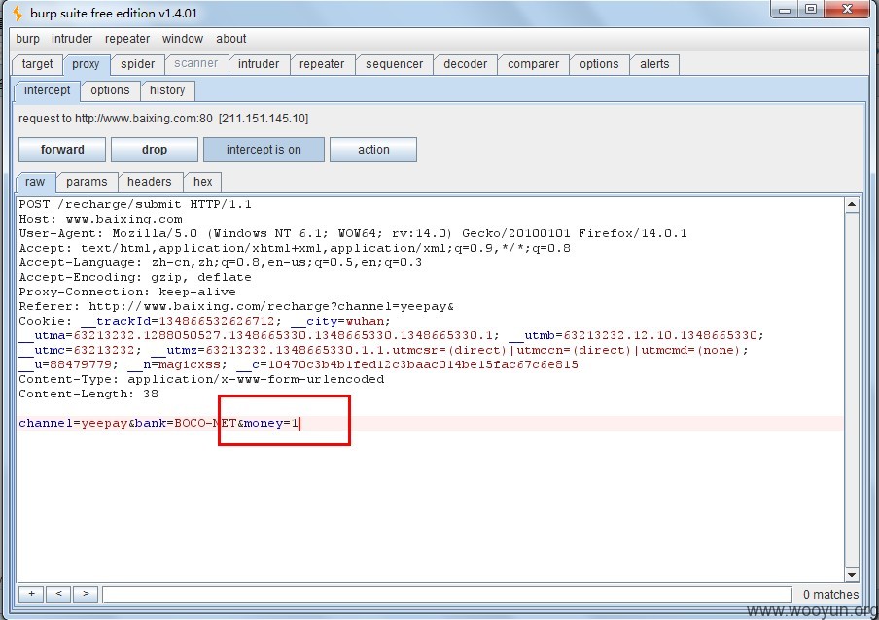Screen dimensions: 879x620
Task: Forward the intercepted request
Action: tap(62, 150)
